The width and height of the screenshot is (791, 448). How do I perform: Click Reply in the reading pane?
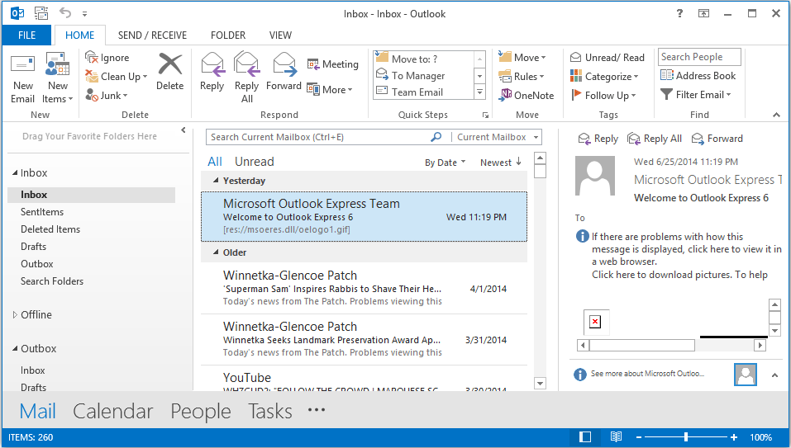tap(598, 139)
